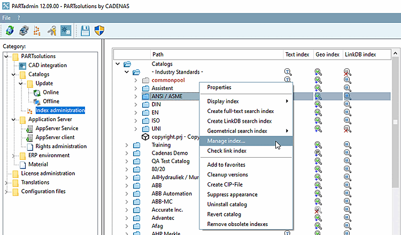Click the shield administrator toolbar icon
Image resolution: width=401 pixels, height=235 pixels.
click(99, 30)
